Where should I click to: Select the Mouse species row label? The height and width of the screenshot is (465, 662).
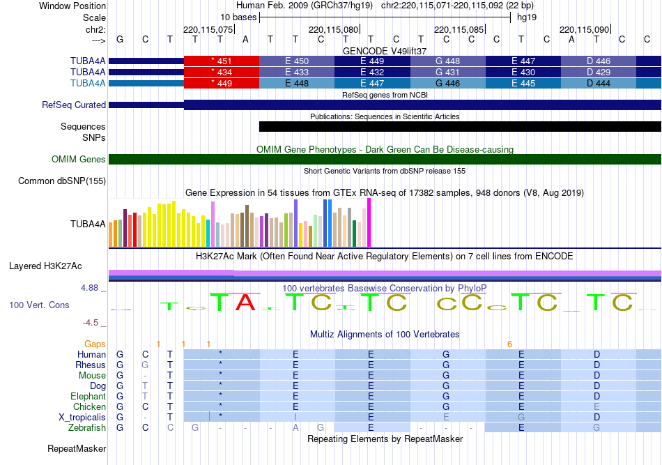coord(92,376)
